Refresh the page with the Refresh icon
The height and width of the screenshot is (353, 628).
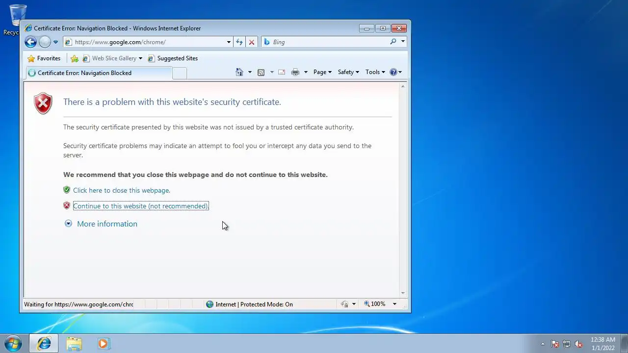(239, 42)
